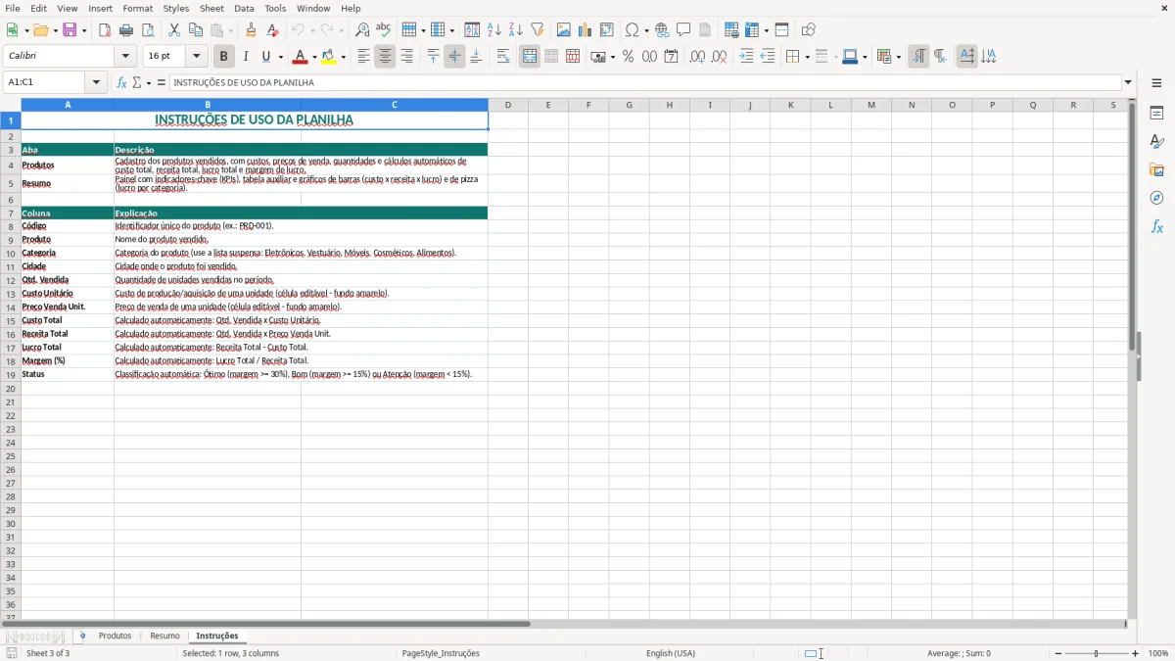Toggle Bold formatting
Viewport: 1175px width, 661px height.
(x=224, y=57)
